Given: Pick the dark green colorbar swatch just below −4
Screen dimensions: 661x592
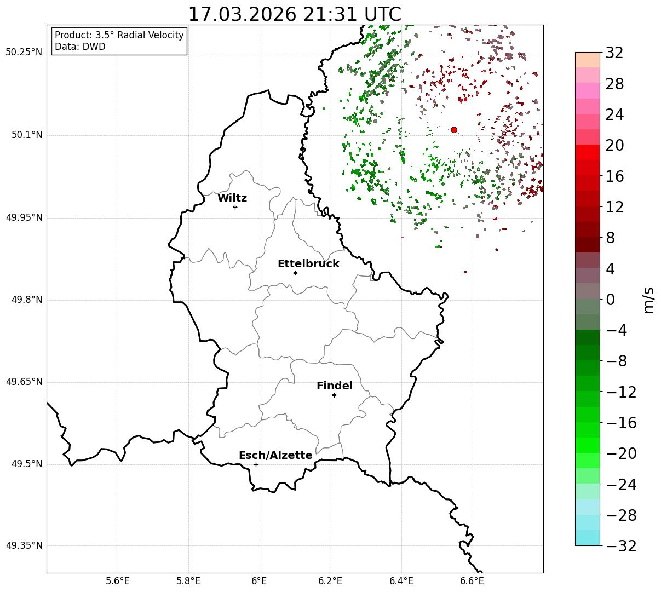Looking at the screenshot, I should [x=588, y=337].
